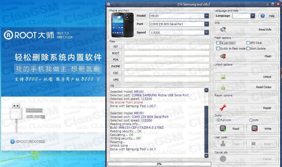
Task: Click the red Repair wrench icon
Action: (x=223, y=108)
